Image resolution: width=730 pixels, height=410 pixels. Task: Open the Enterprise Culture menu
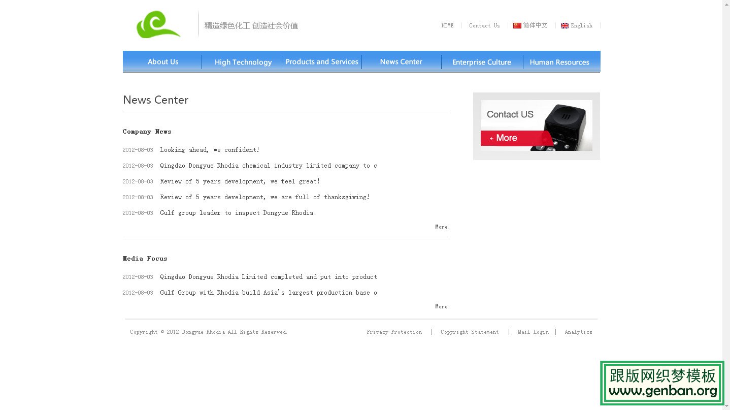pyautogui.click(x=482, y=61)
